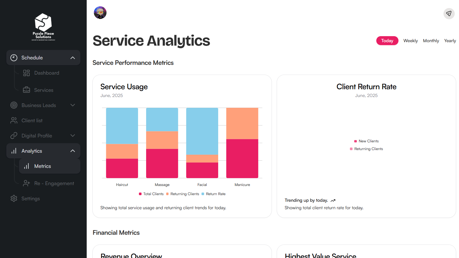Select the Dashboard grid icon
This screenshot has width=459, height=258.
[26, 73]
